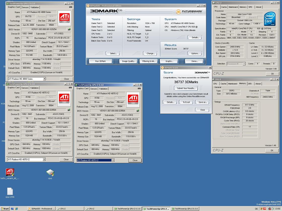Open the Sensors tab in the active GPU-Z window

[x=94, y=89]
